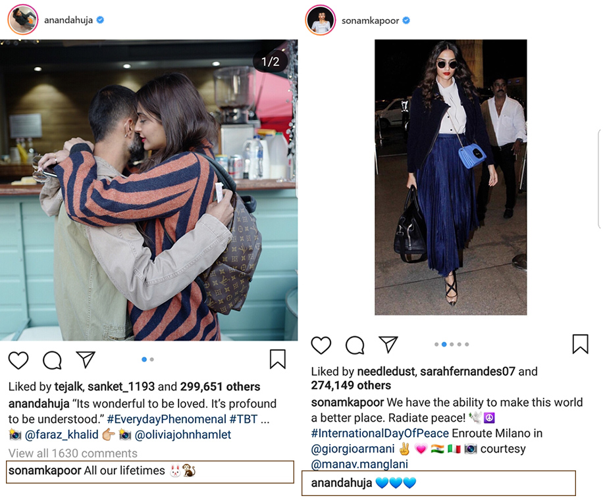
Task: Open @faraz_khalid tagged profile
Action: coord(61,434)
